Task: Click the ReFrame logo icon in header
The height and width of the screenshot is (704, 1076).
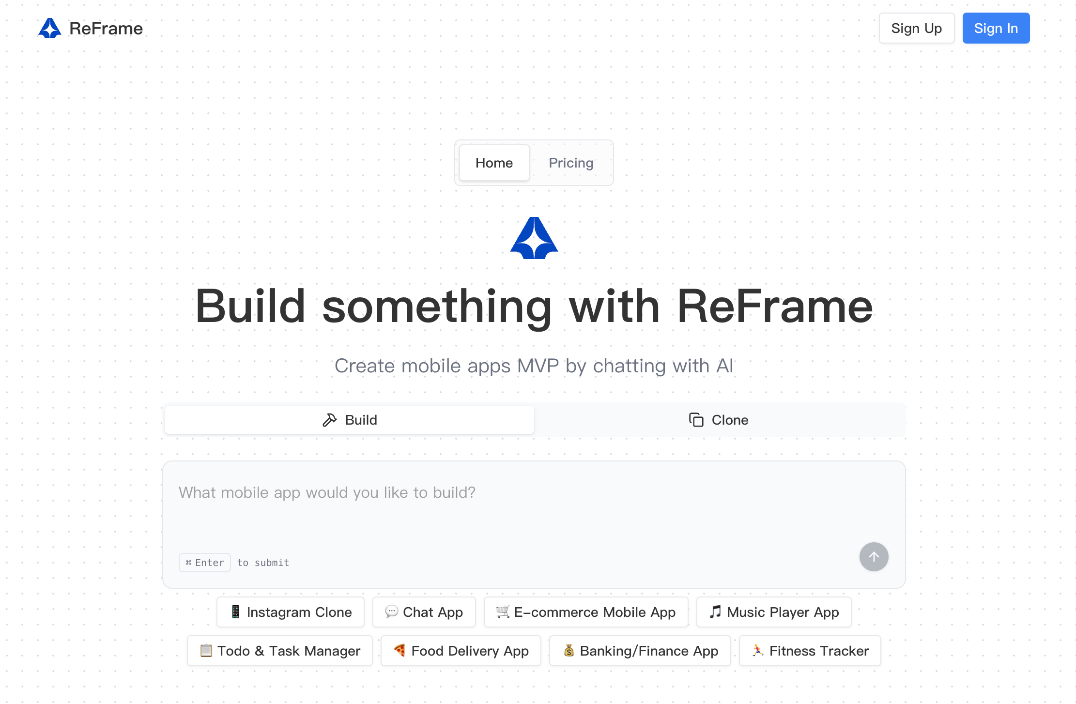Action: (x=49, y=29)
